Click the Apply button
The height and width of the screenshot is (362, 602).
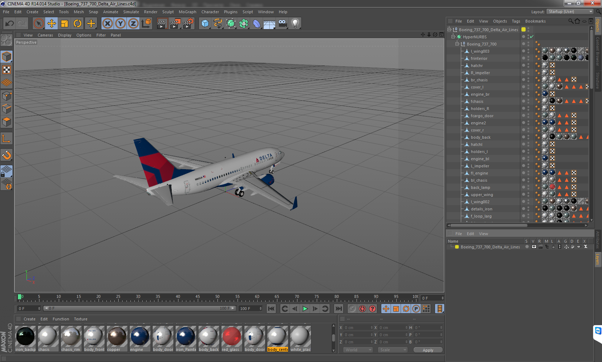pyautogui.click(x=428, y=350)
